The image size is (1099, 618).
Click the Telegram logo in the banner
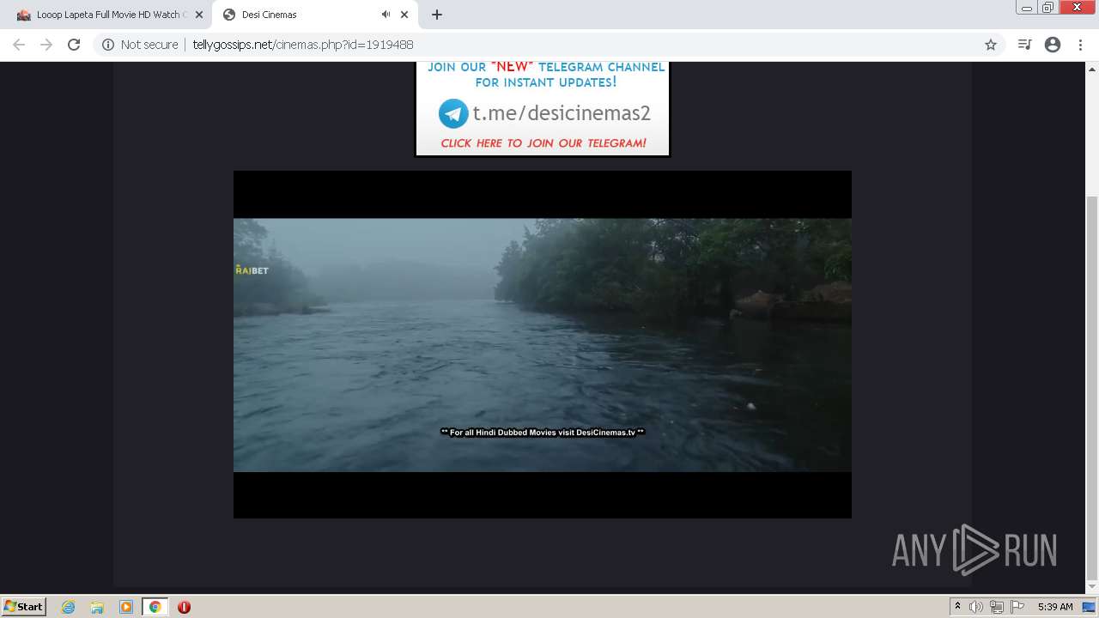click(453, 113)
